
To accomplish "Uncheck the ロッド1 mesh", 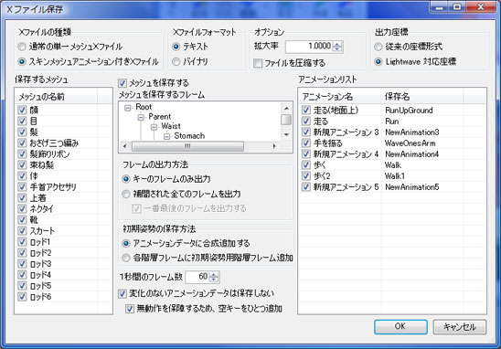I will [22, 242].
